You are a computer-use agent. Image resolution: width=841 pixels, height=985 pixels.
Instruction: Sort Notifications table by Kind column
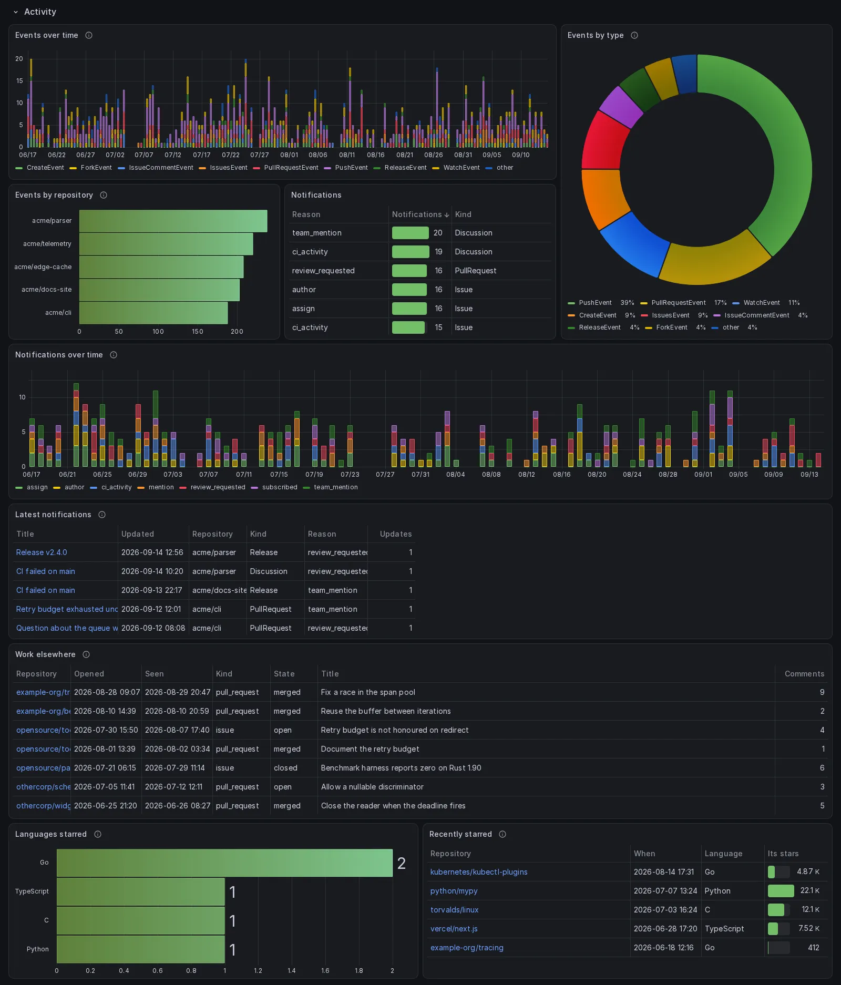click(463, 214)
